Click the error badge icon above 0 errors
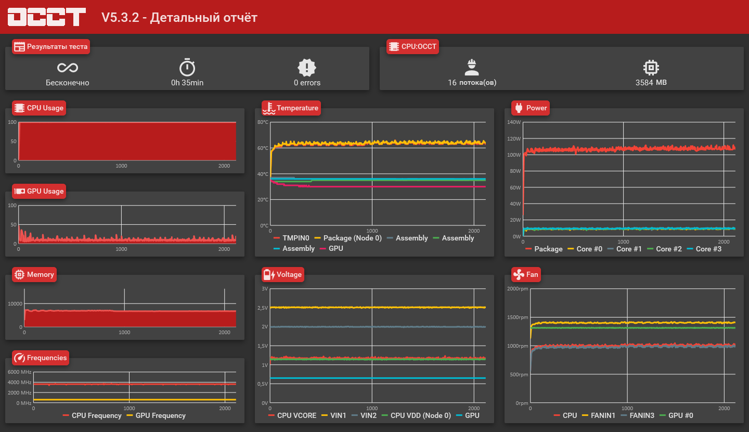The image size is (749, 432). tap(307, 67)
